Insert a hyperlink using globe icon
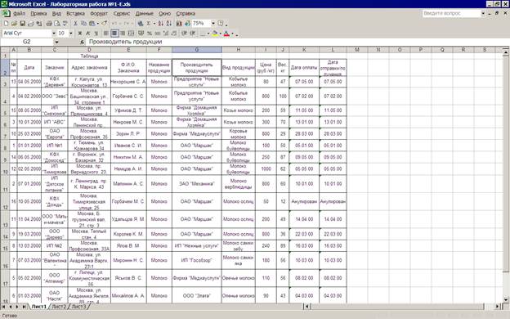Viewport: 510px width, 319px height. pyautogui.click(x=141, y=24)
